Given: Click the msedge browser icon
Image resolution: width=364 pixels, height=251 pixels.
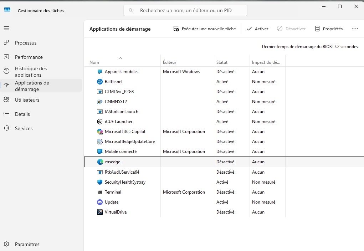Looking at the screenshot, I should click(100, 162).
